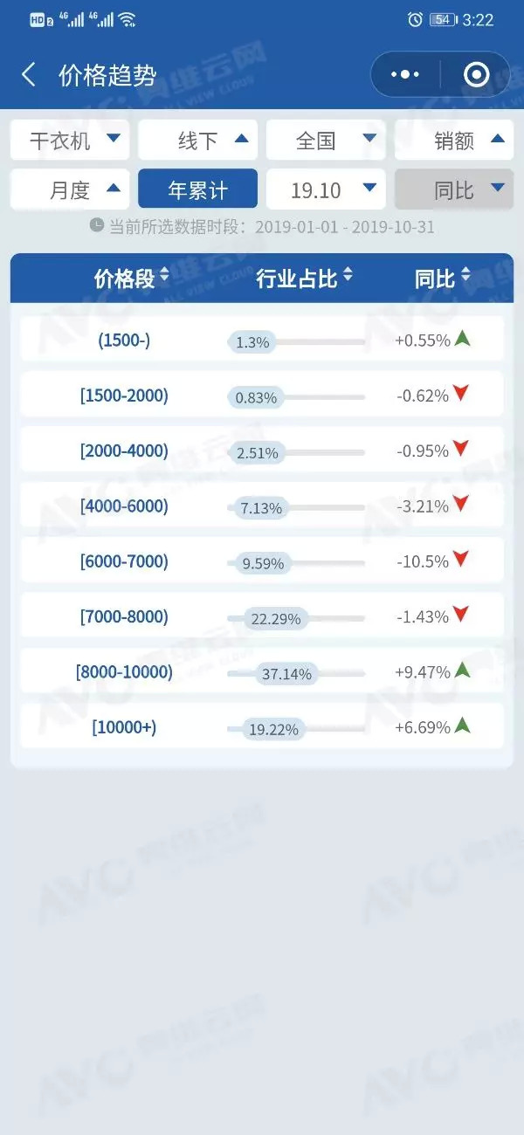
Task: Open the 19.10 date dropdown
Action: point(326,189)
